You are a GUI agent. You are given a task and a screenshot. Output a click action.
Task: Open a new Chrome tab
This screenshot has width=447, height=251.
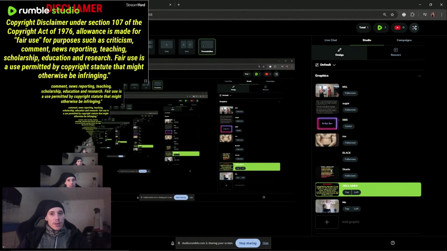[x=178, y=5]
